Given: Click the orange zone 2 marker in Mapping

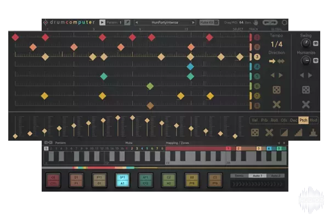Looking at the screenshot, I should [x=239, y=148].
